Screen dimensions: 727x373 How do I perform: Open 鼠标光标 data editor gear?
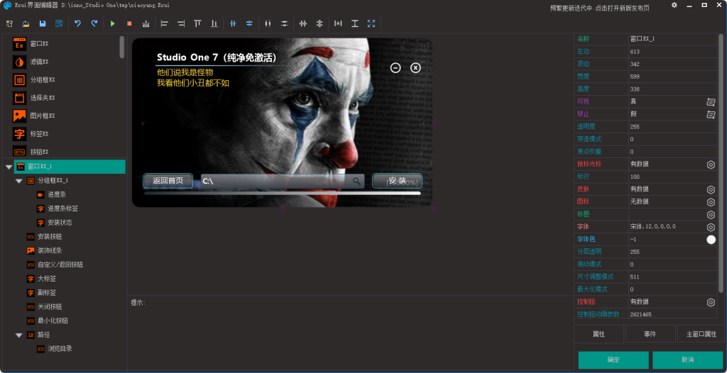tap(710, 164)
